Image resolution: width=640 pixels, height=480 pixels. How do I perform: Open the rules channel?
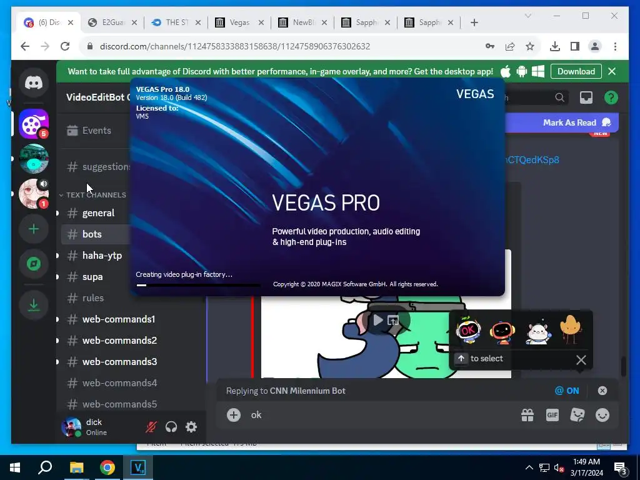[96, 298]
